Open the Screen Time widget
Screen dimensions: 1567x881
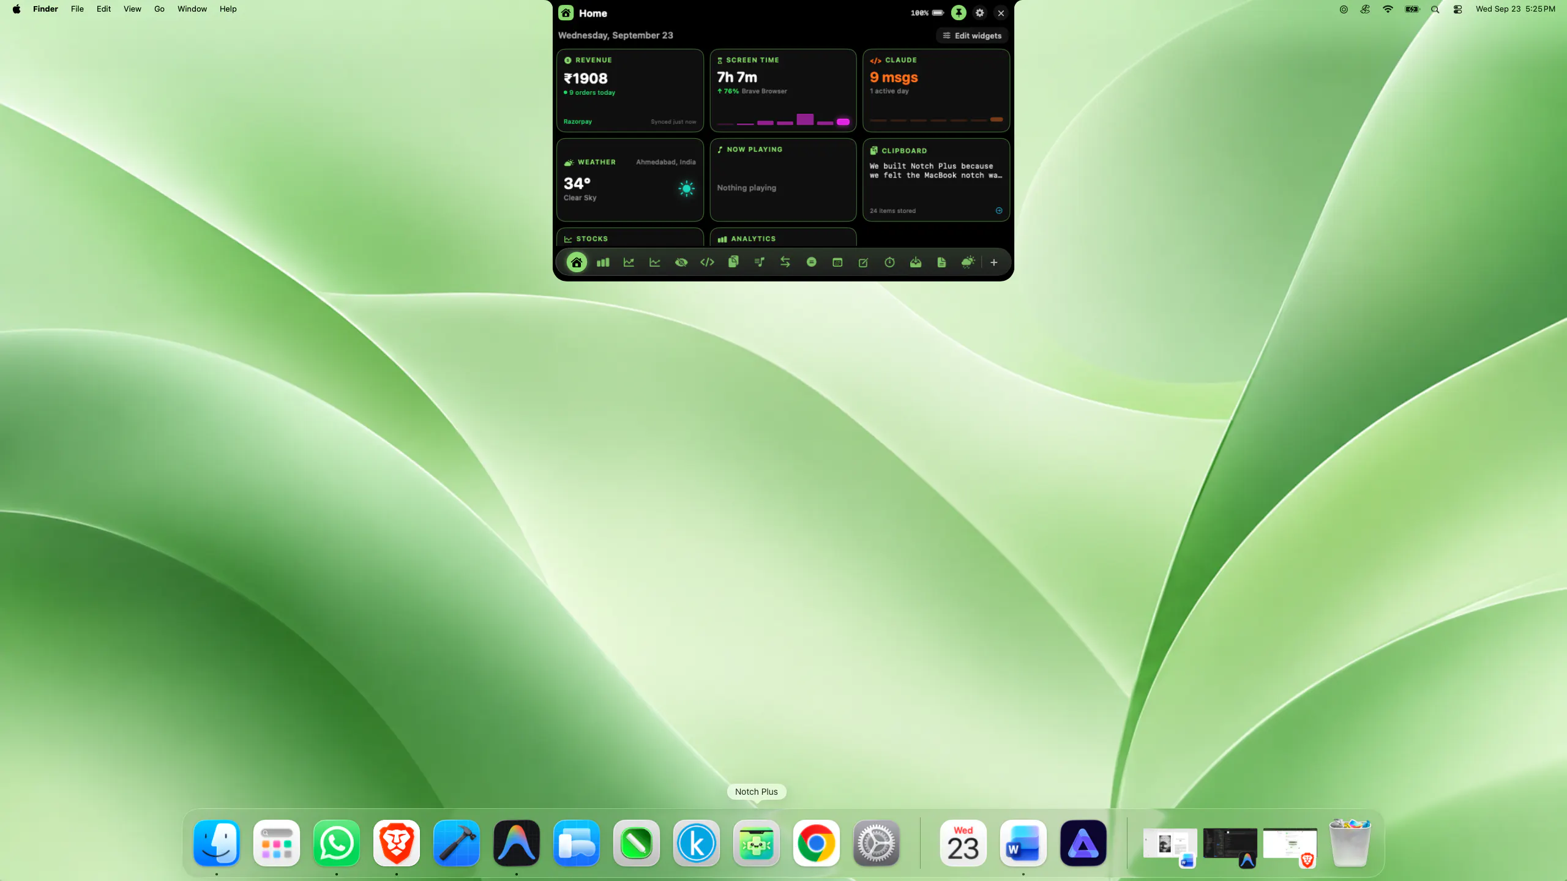tap(783, 91)
